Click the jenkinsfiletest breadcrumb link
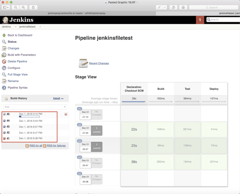The width and height of the screenshot is (240, 194). 27,27
